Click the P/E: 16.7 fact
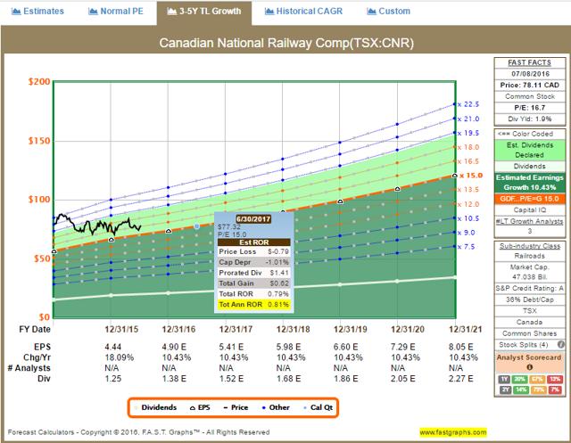This screenshot has height=443, width=571. (529, 108)
